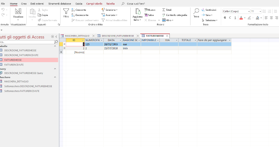Open the Selezione filter dropdown
This screenshot has width=279, height=147.
point(110,10)
